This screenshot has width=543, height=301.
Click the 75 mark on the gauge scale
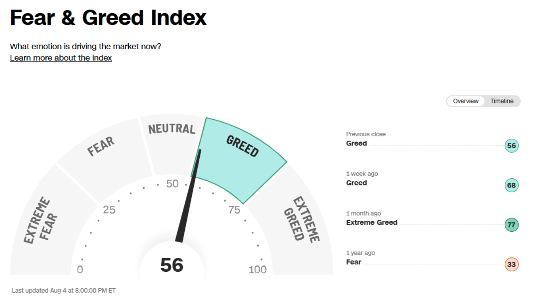(x=234, y=210)
